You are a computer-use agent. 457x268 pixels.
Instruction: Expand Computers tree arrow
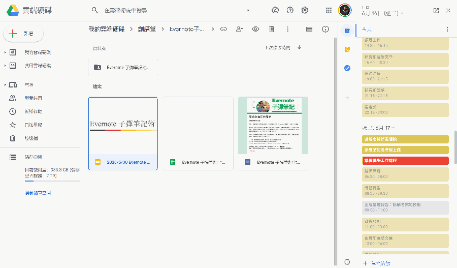(x=5, y=84)
